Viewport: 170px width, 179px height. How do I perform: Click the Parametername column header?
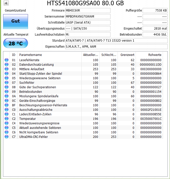tap(49, 55)
